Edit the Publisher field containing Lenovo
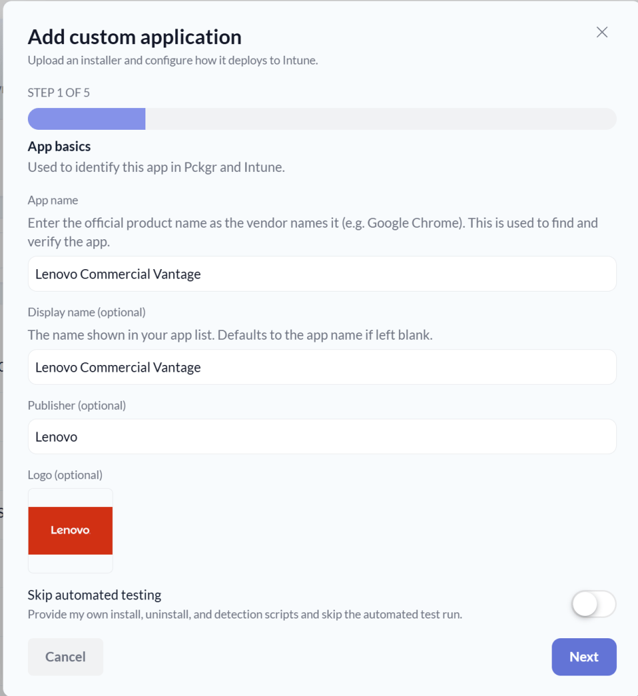638x696 pixels. tap(322, 436)
